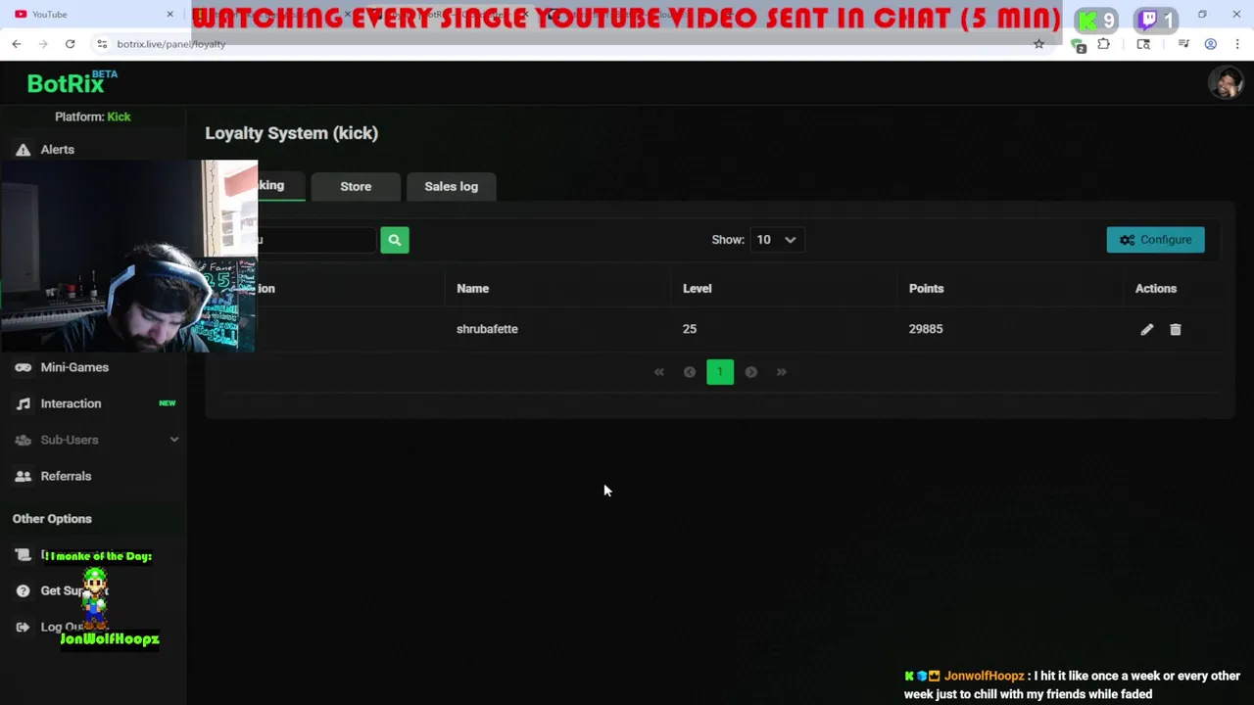The image size is (1254, 705).
Task: Go to first page of results
Action: coord(659,372)
